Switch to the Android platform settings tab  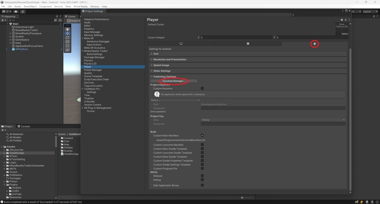(x=314, y=44)
